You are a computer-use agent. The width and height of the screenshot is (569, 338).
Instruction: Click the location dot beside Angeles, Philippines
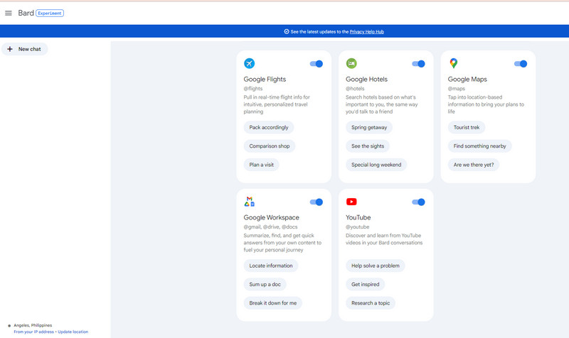[x=9, y=325]
